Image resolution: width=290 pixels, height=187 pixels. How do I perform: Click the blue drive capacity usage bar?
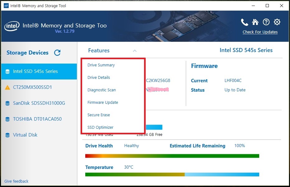(154, 127)
